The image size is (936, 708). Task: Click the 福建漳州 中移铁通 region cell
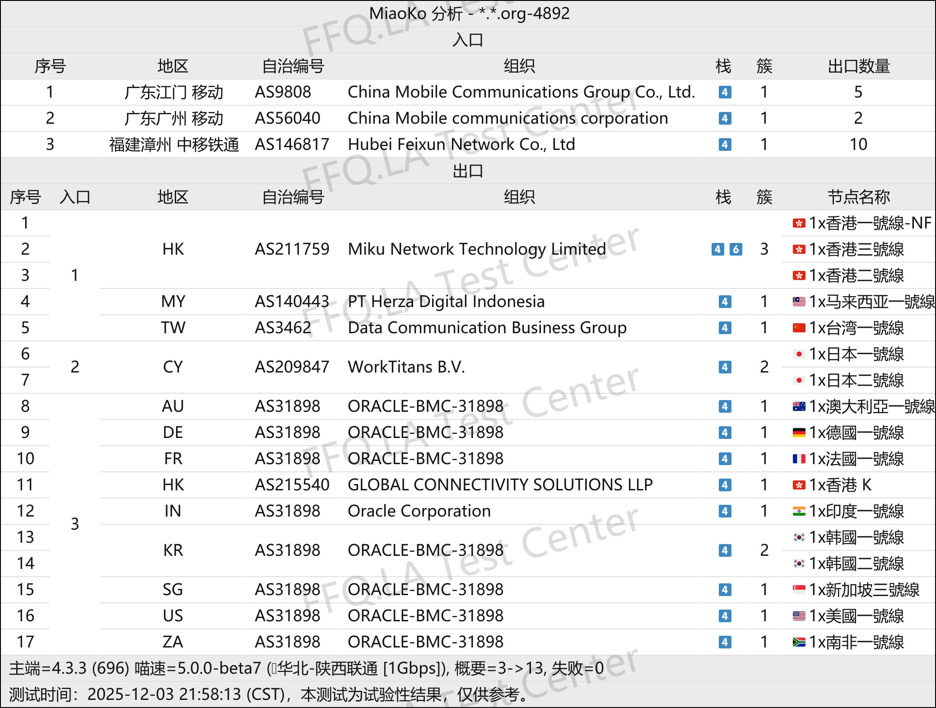[173, 144]
